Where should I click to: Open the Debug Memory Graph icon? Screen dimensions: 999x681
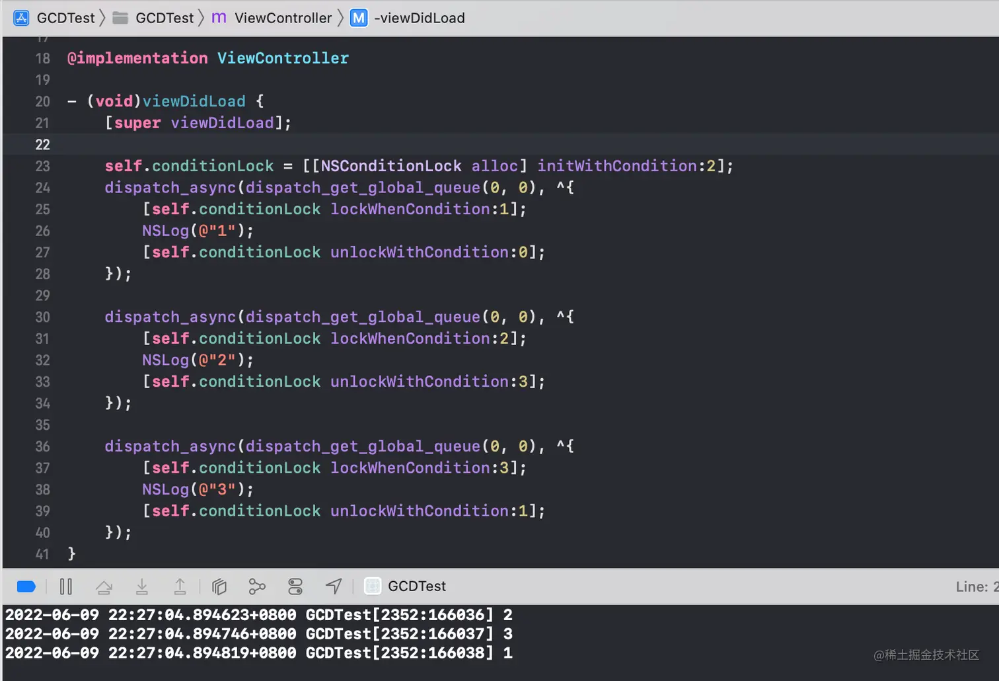(257, 586)
